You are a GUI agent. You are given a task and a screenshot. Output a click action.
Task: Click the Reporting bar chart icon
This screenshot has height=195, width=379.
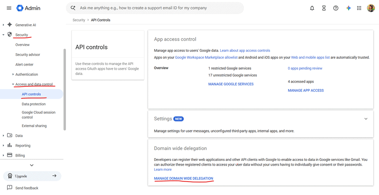[x=9, y=145]
